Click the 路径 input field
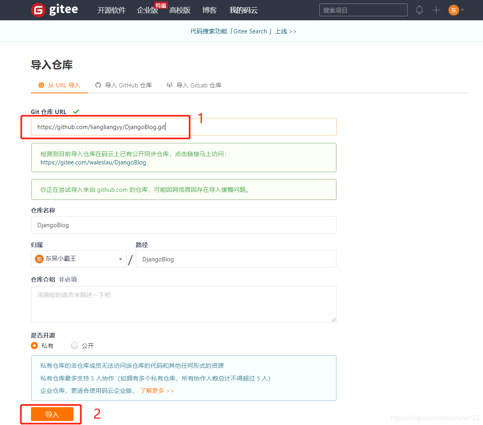 pyautogui.click(x=236, y=259)
